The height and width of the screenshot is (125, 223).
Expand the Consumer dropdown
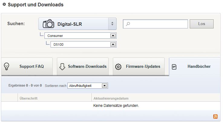(x=113, y=36)
